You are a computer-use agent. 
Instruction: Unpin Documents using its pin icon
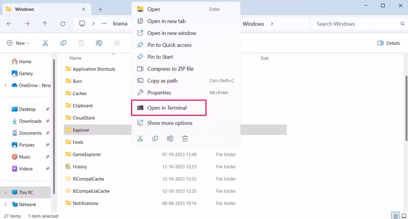[47, 133]
